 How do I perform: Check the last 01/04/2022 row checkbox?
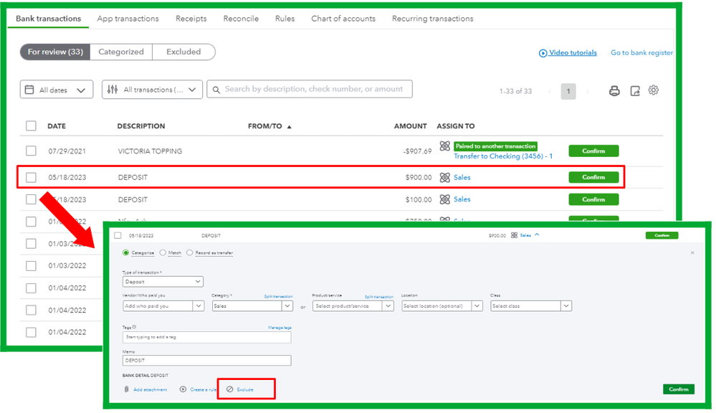click(31, 332)
